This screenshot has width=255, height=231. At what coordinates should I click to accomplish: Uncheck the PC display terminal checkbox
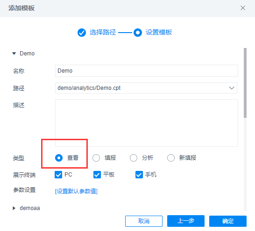(x=58, y=175)
